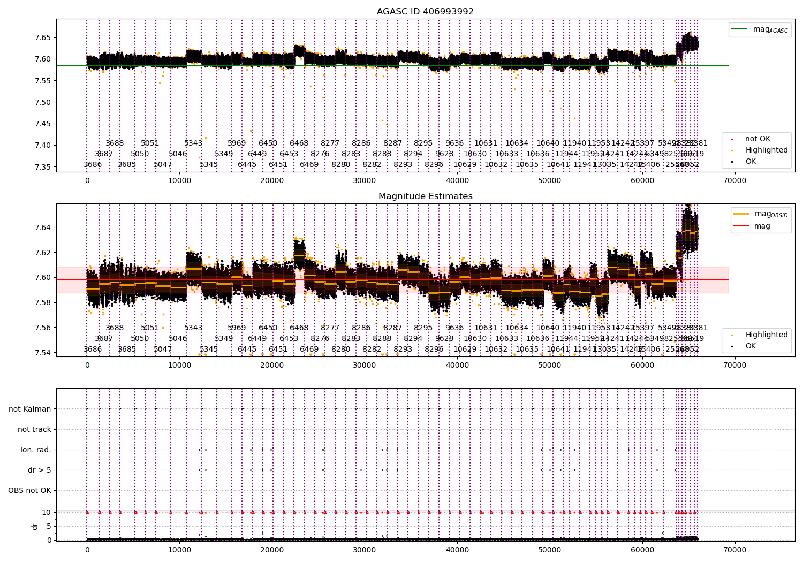Viewport: 803px width, 562px height.
Task: Click the 'OBS not OK' axis label
Action: (x=29, y=490)
